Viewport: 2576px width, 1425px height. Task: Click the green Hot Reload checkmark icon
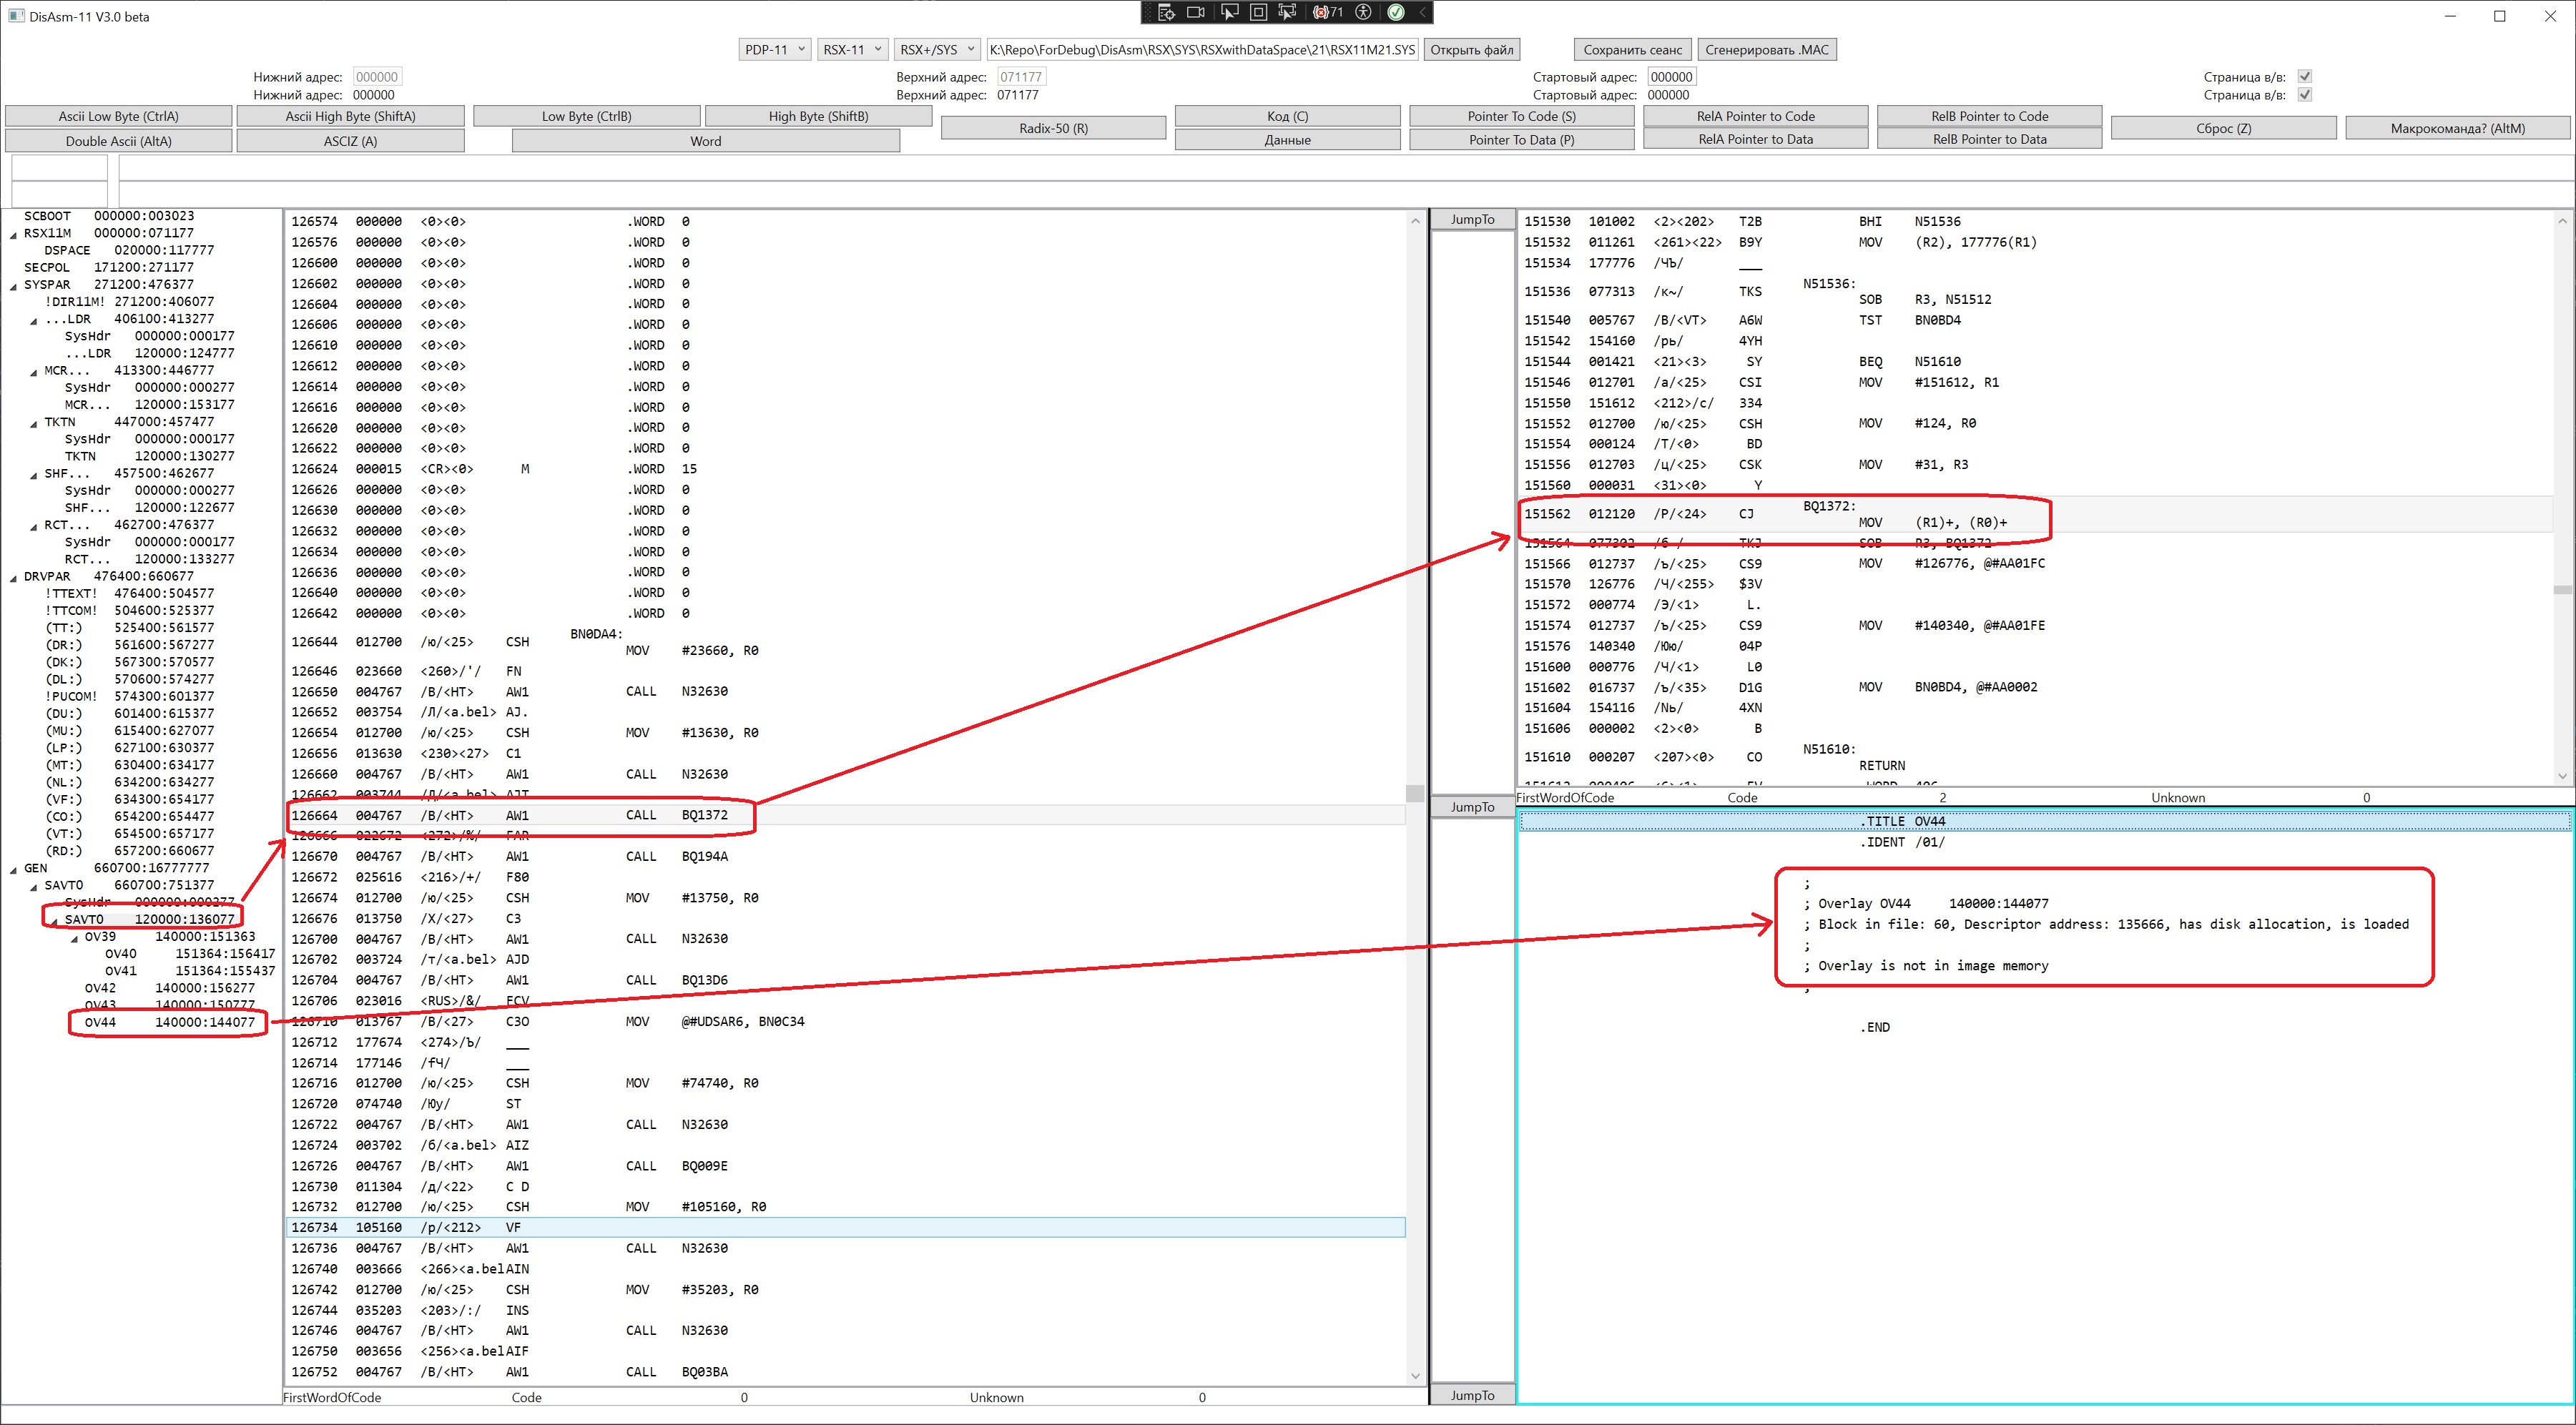pos(1396,12)
